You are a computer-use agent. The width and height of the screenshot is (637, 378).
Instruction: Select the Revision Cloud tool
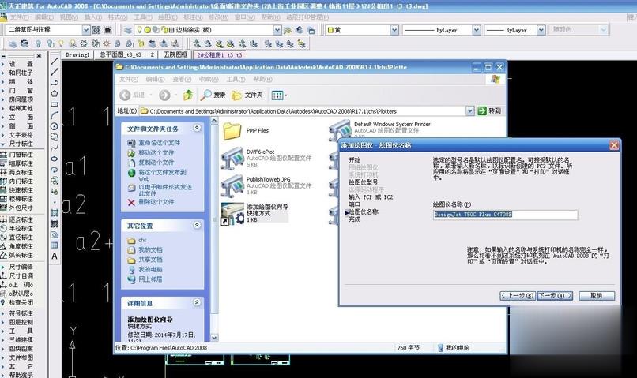coord(55,137)
